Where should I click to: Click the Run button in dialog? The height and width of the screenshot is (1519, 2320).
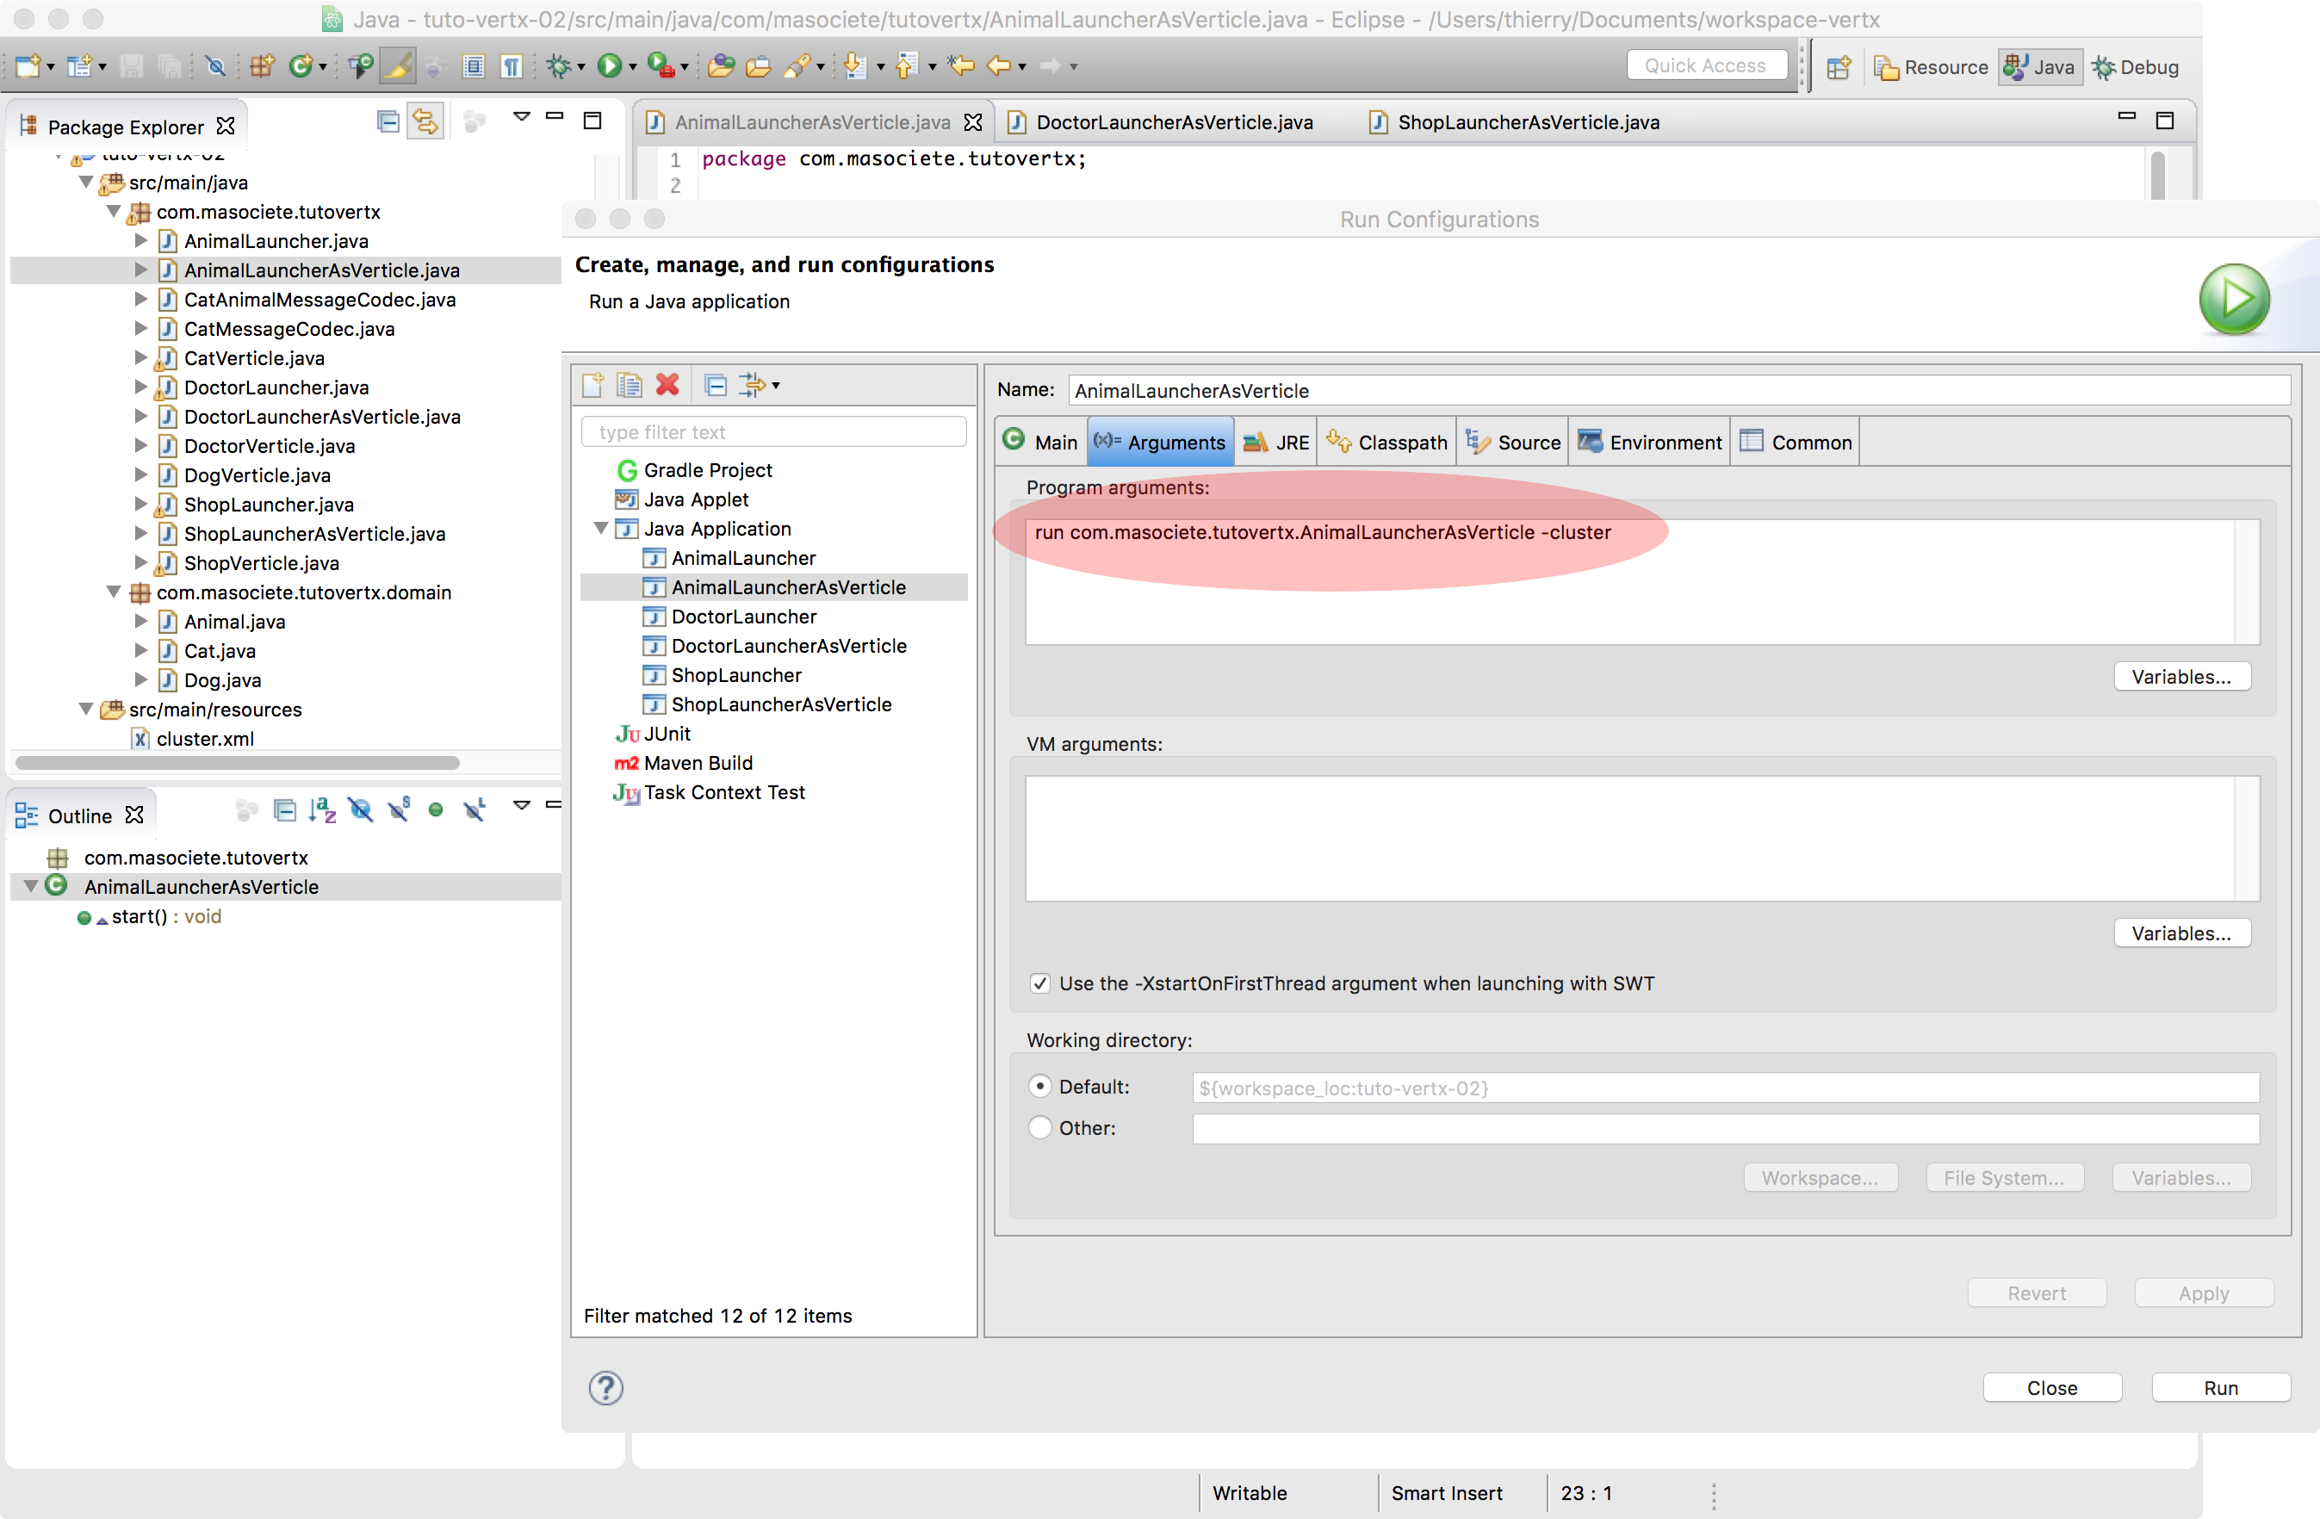click(2219, 1387)
